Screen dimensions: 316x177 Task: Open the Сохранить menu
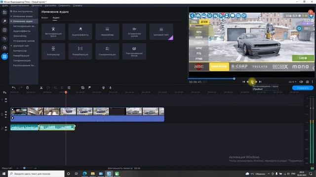point(64,5)
